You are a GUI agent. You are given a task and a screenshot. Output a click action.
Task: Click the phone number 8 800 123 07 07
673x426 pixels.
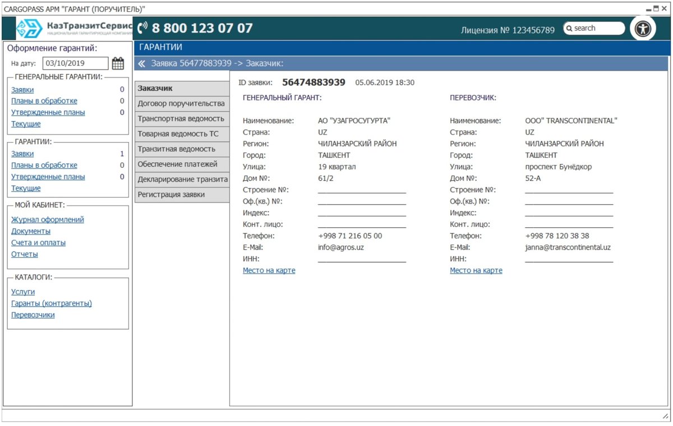pyautogui.click(x=202, y=28)
